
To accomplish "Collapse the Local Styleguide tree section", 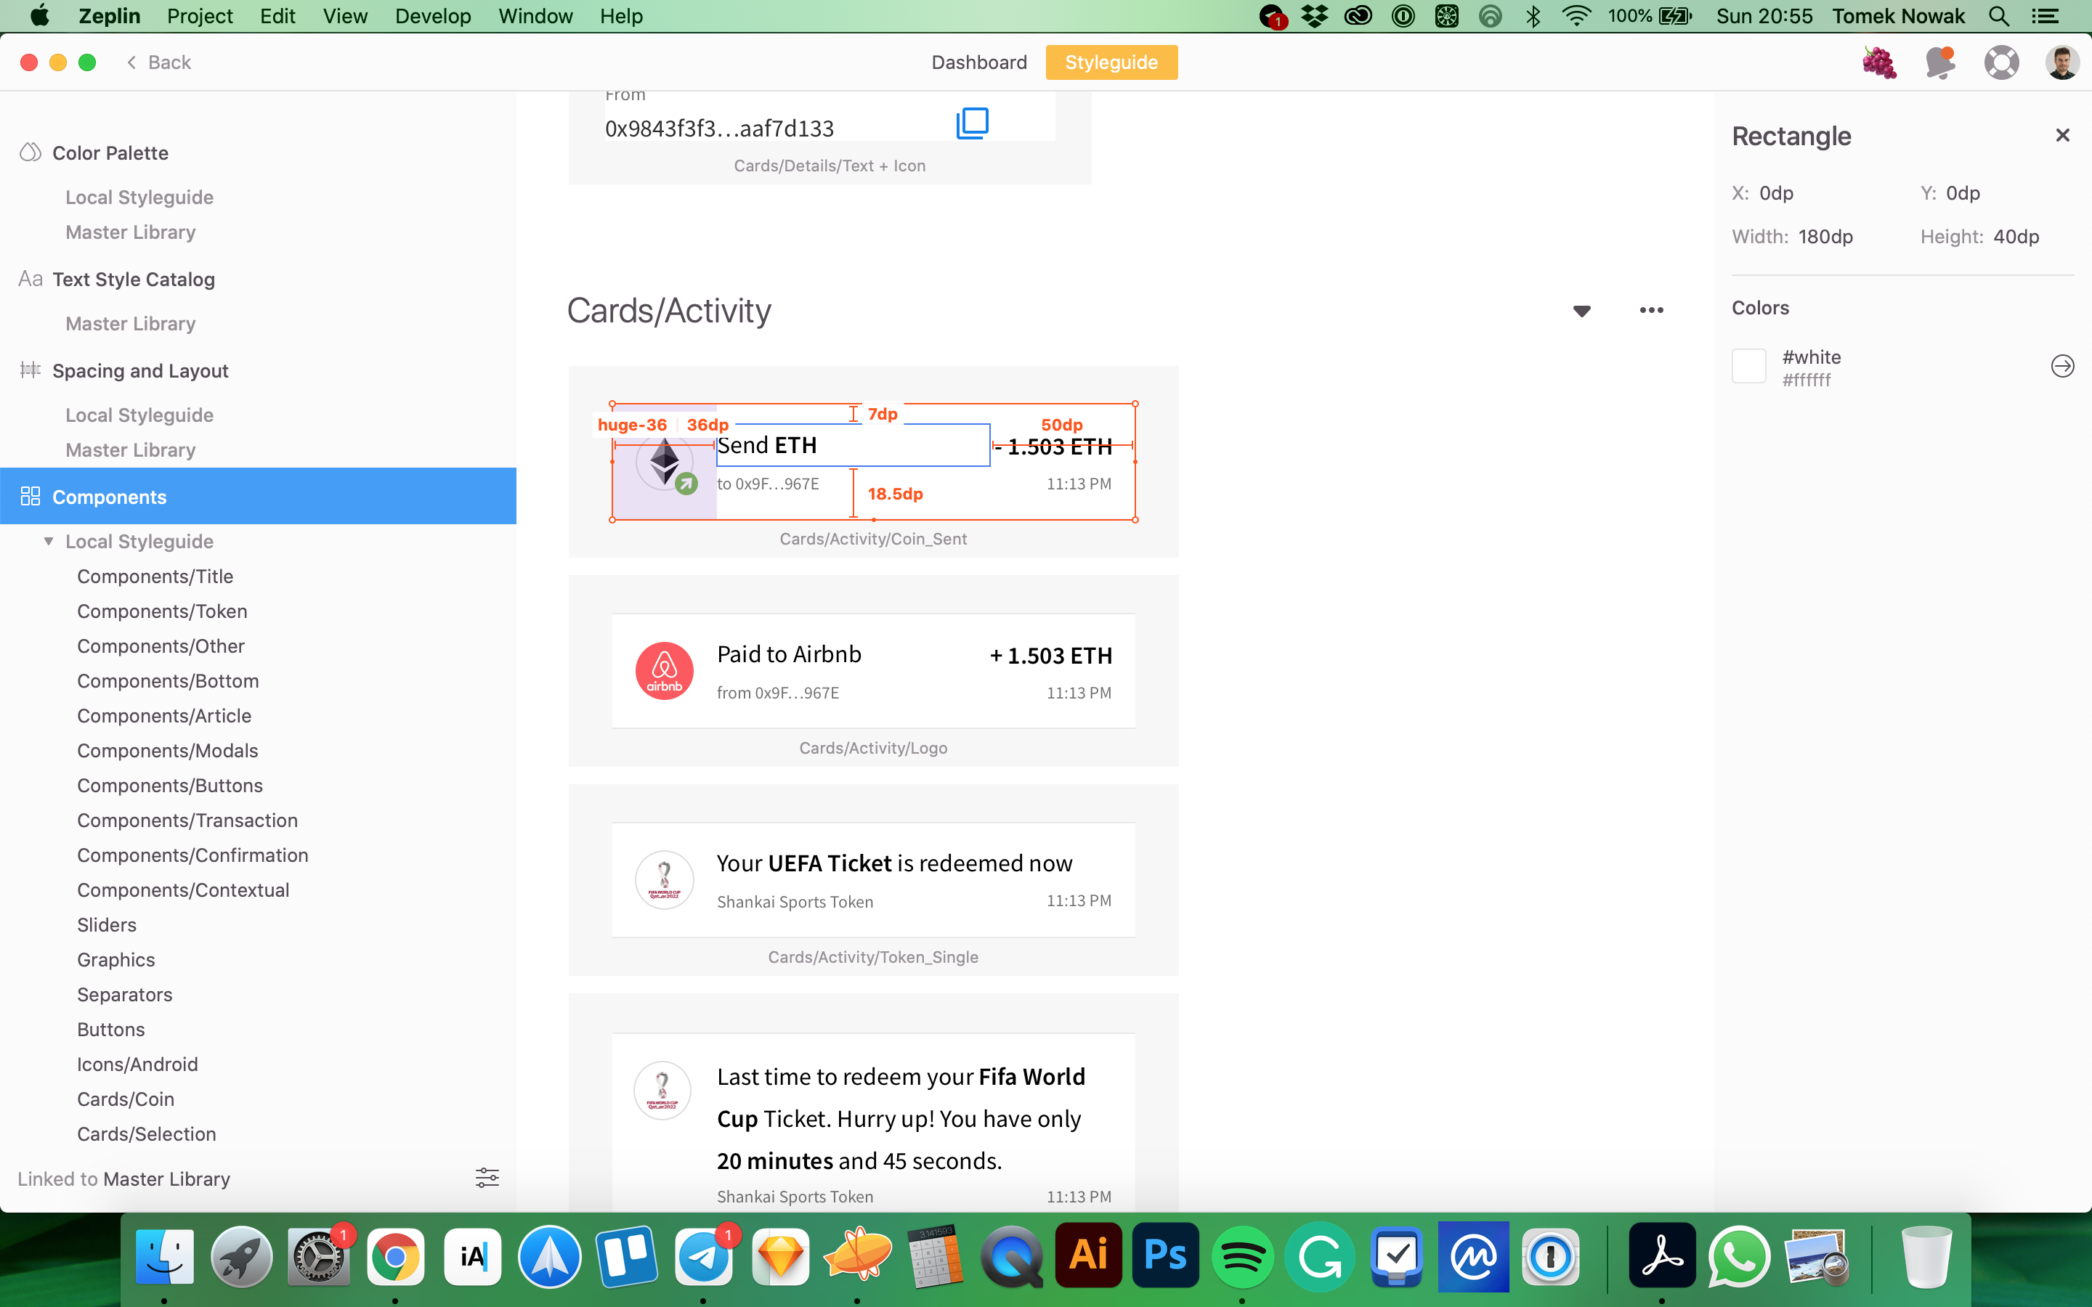I will click(x=49, y=540).
